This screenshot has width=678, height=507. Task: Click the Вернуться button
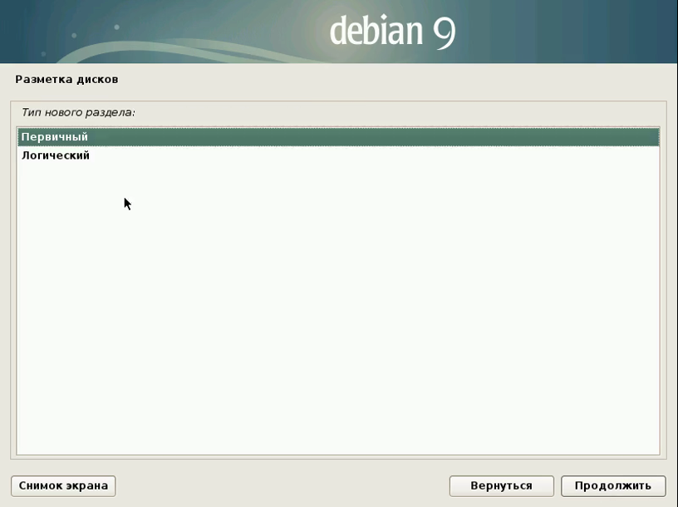[x=501, y=485]
